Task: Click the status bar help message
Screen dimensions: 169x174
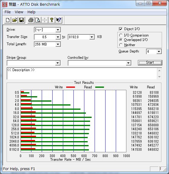Action: click(19, 169)
